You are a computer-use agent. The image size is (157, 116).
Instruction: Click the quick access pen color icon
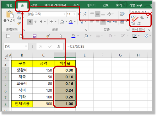coord(135,36)
